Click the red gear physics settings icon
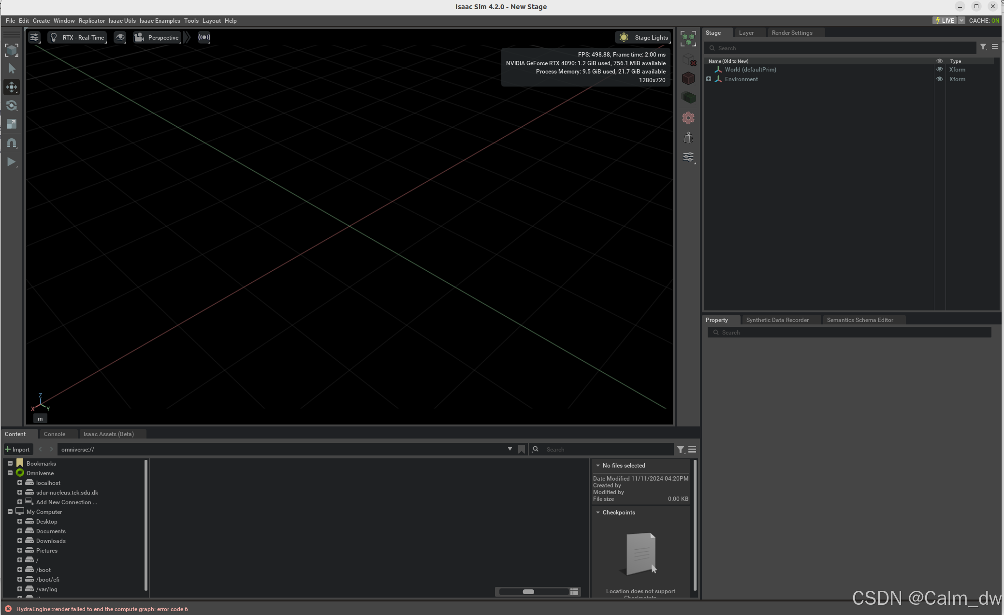The height and width of the screenshot is (615, 1004). click(x=688, y=118)
